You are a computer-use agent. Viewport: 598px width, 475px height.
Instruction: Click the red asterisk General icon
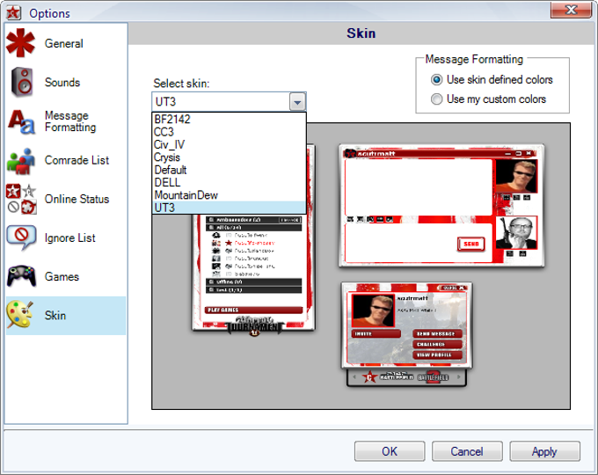click(x=20, y=43)
